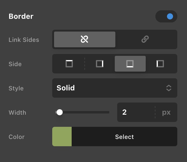Click the Link Sides label
This screenshot has width=187, height=162.
click(x=24, y=40)
